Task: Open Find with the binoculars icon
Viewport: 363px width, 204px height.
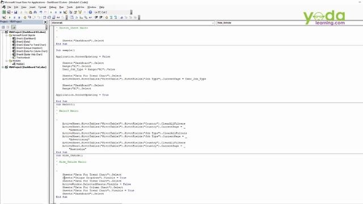Action: 35,12
